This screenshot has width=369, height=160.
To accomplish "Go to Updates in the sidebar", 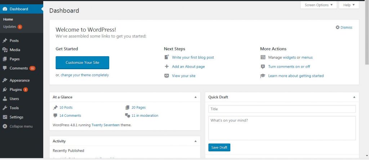I will (10, 27).
